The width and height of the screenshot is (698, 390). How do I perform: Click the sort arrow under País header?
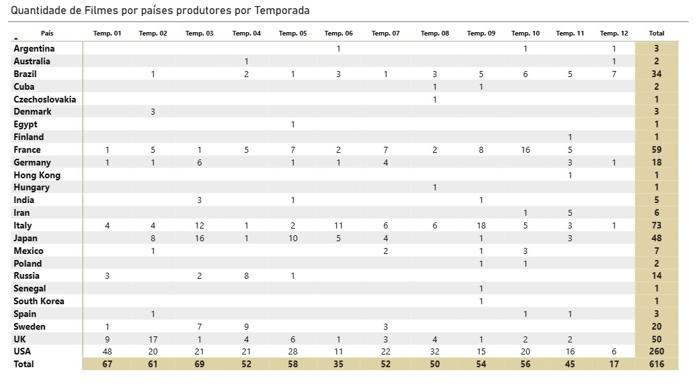coord(16,39)
